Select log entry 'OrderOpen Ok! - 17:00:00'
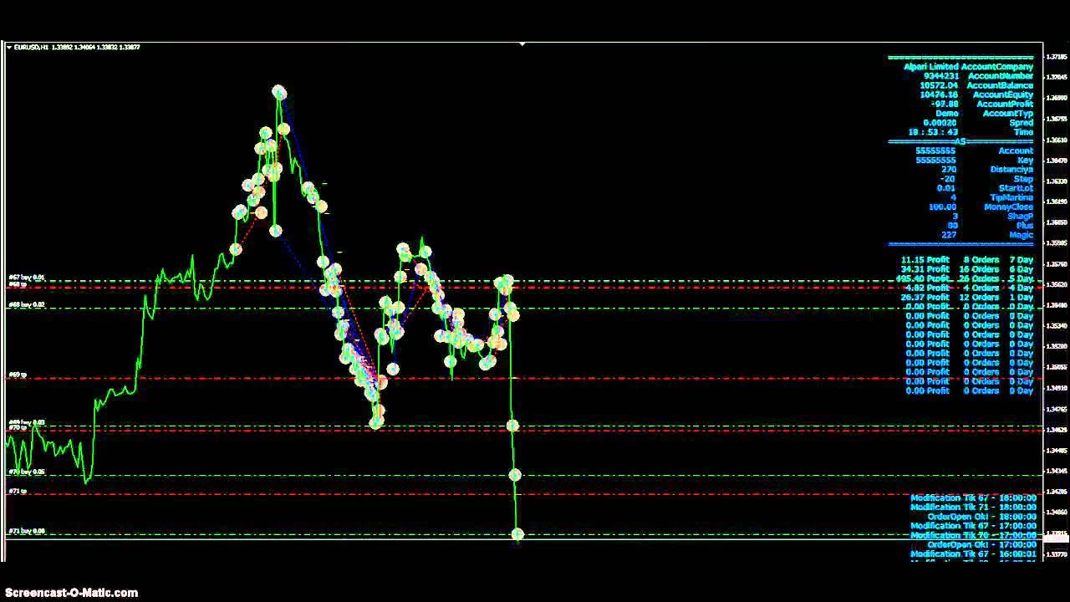Image resolution: width=1070 pixels, height=602 pixels. click(981, 544)
